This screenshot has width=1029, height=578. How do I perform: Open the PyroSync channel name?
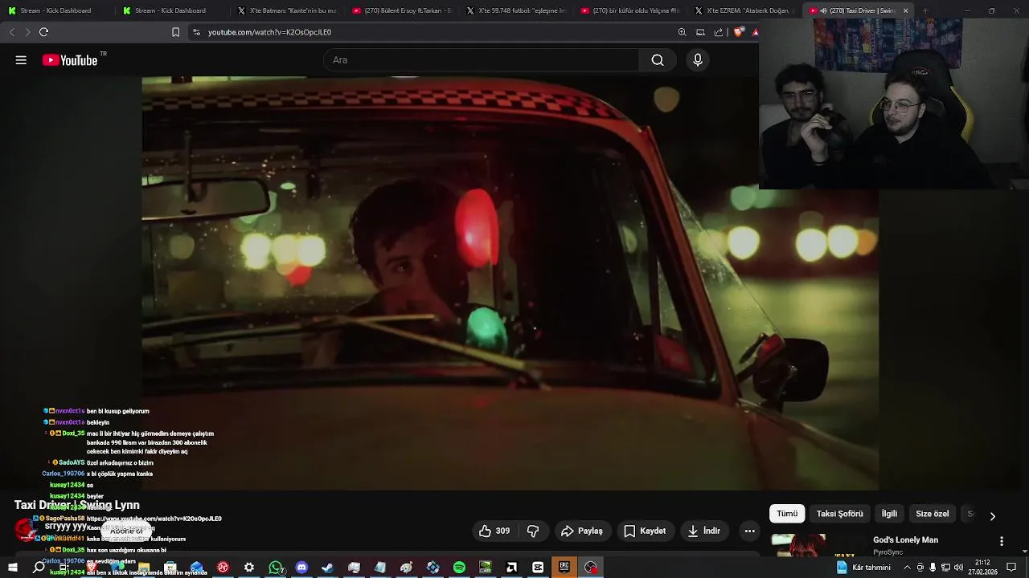pyautogui.click(x=889, y=552)
